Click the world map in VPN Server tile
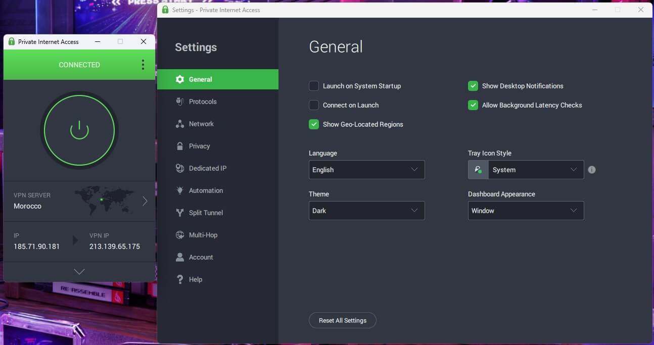Screen dimensions: 654x345 click(104, 201)
